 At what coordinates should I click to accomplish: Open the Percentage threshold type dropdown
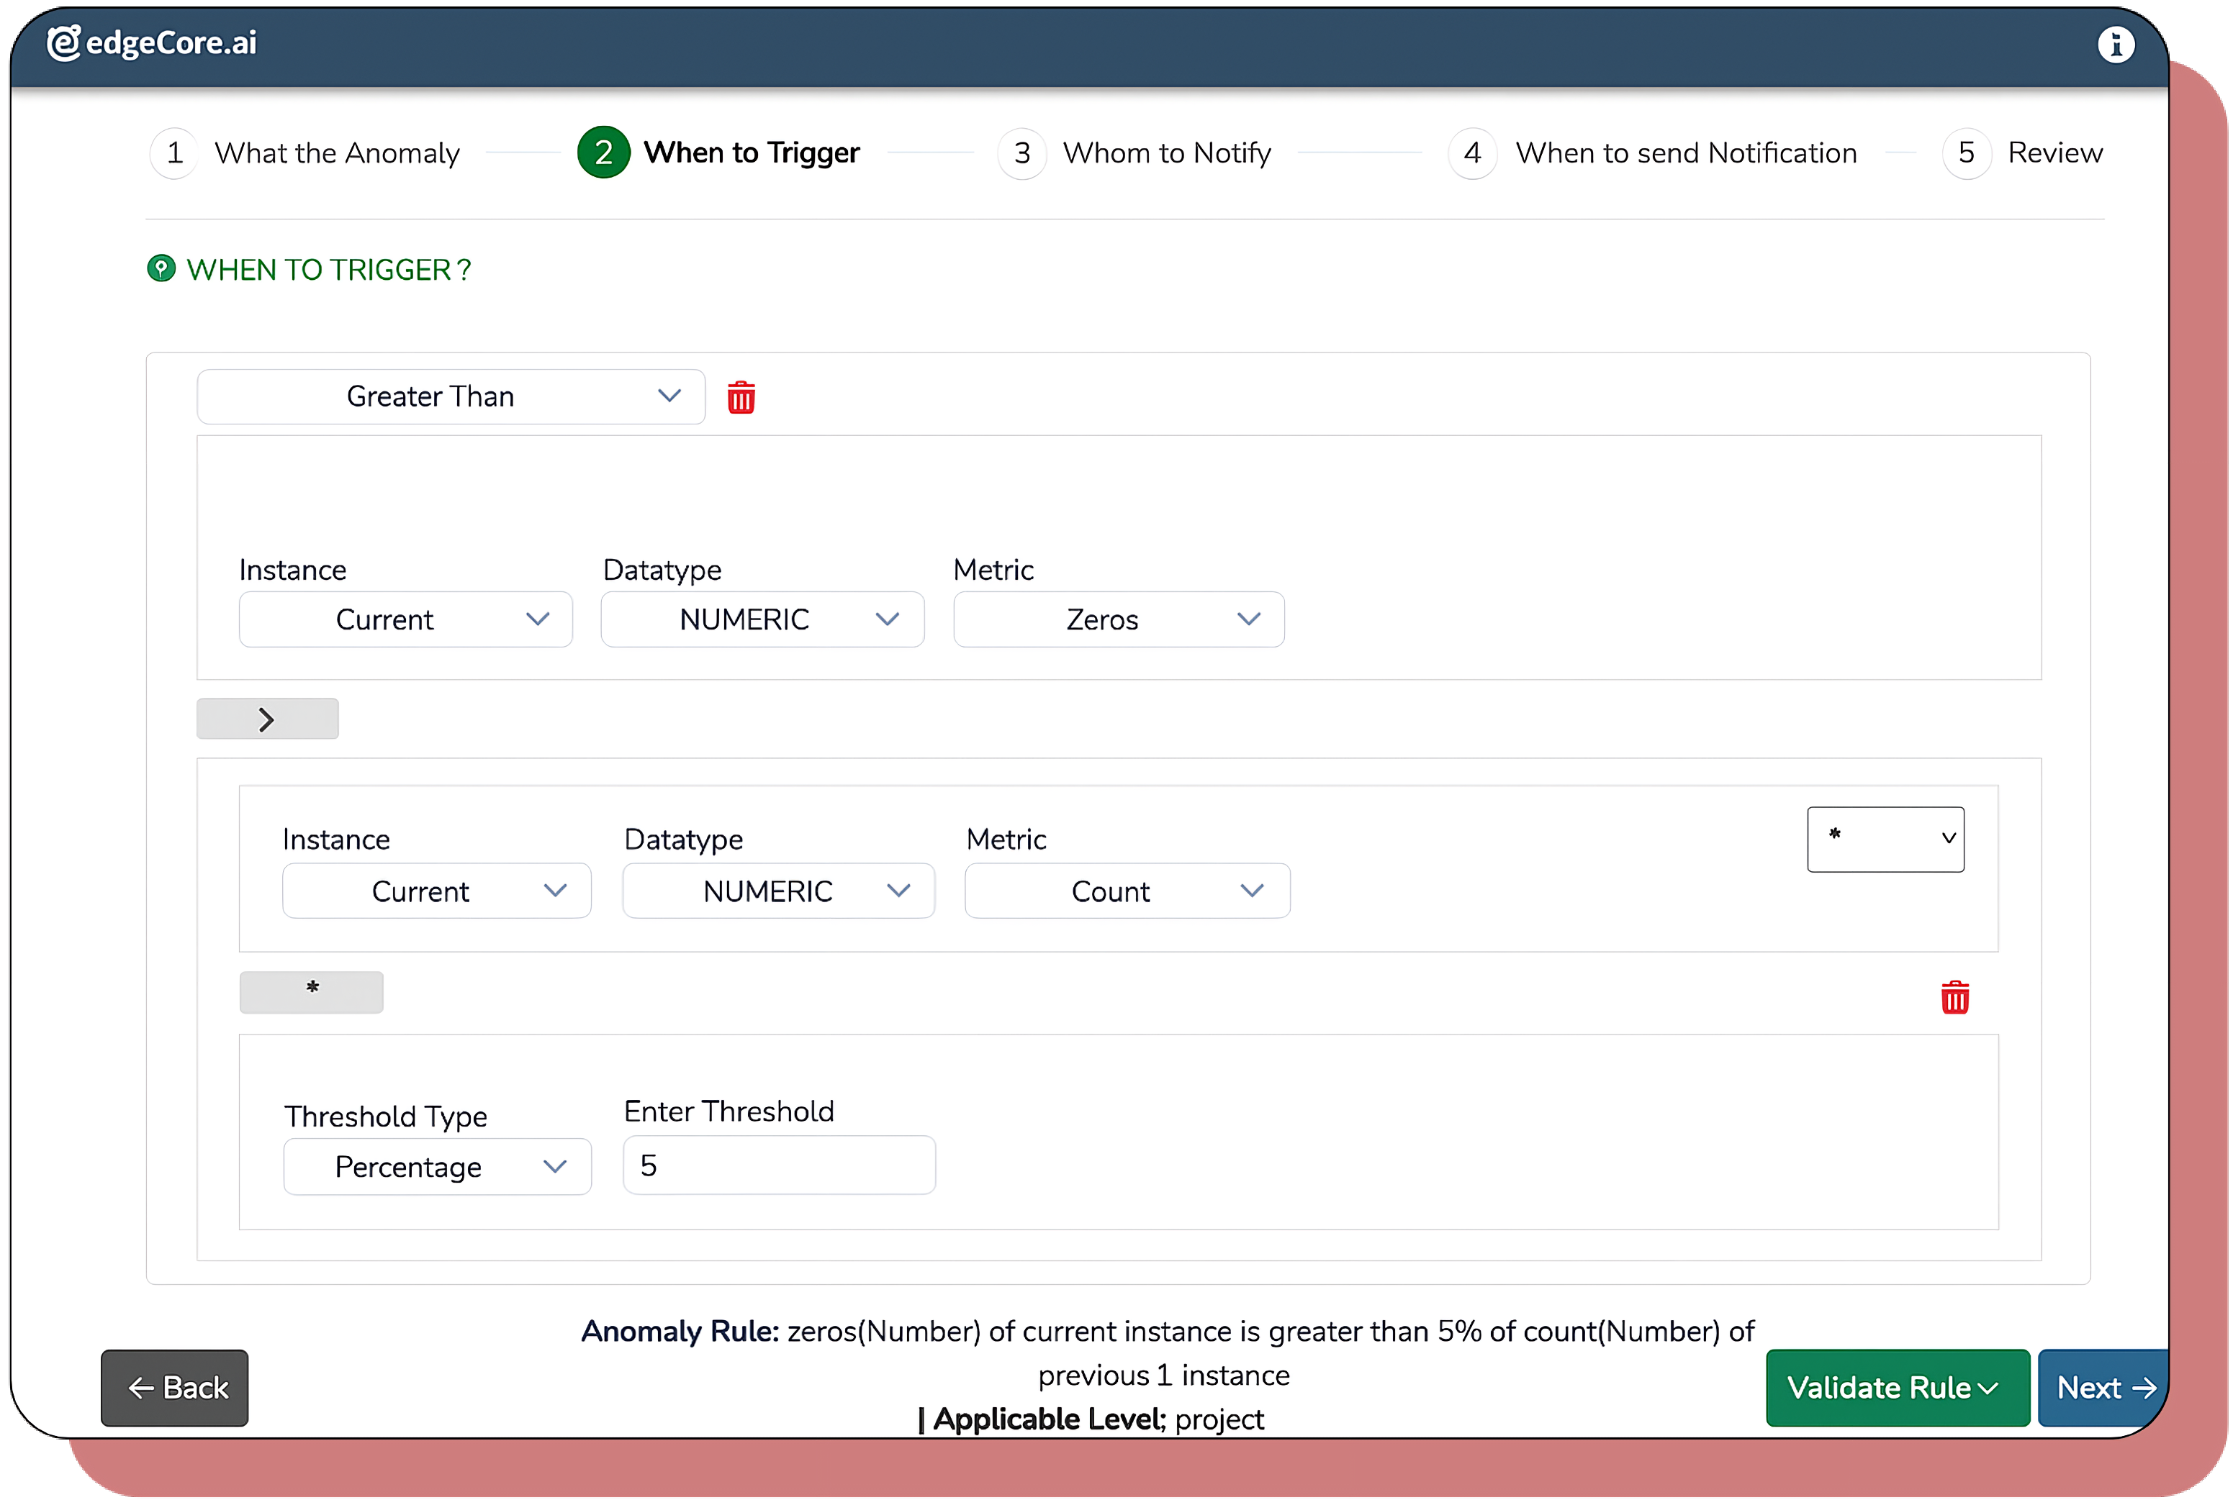437,1167
